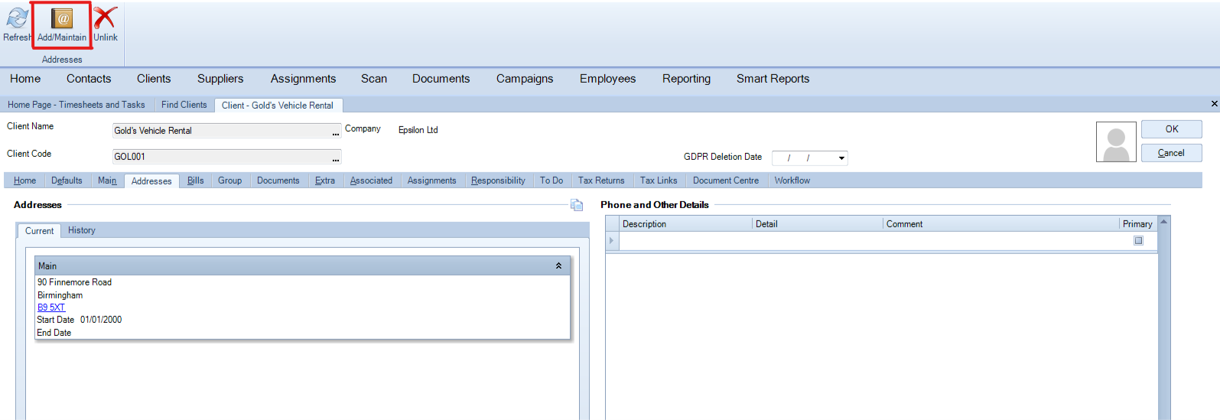This screenshot has height=420, width=1220.
Task: Open the client Assignments sub-tab
Action: click(x=431, y=181)
